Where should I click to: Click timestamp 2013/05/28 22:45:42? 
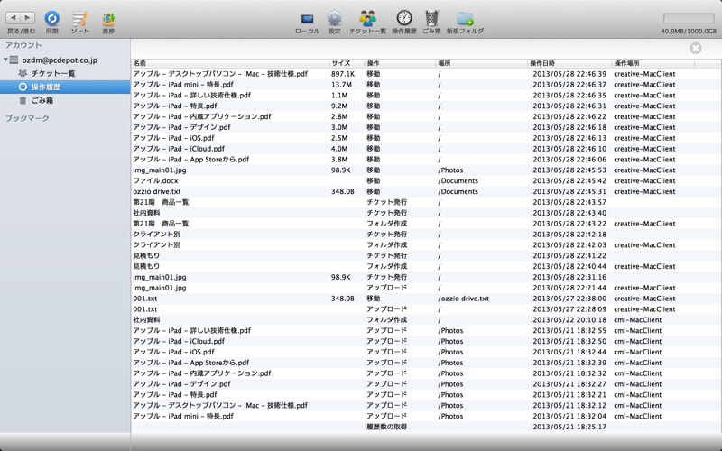click(x=569, y=181)
